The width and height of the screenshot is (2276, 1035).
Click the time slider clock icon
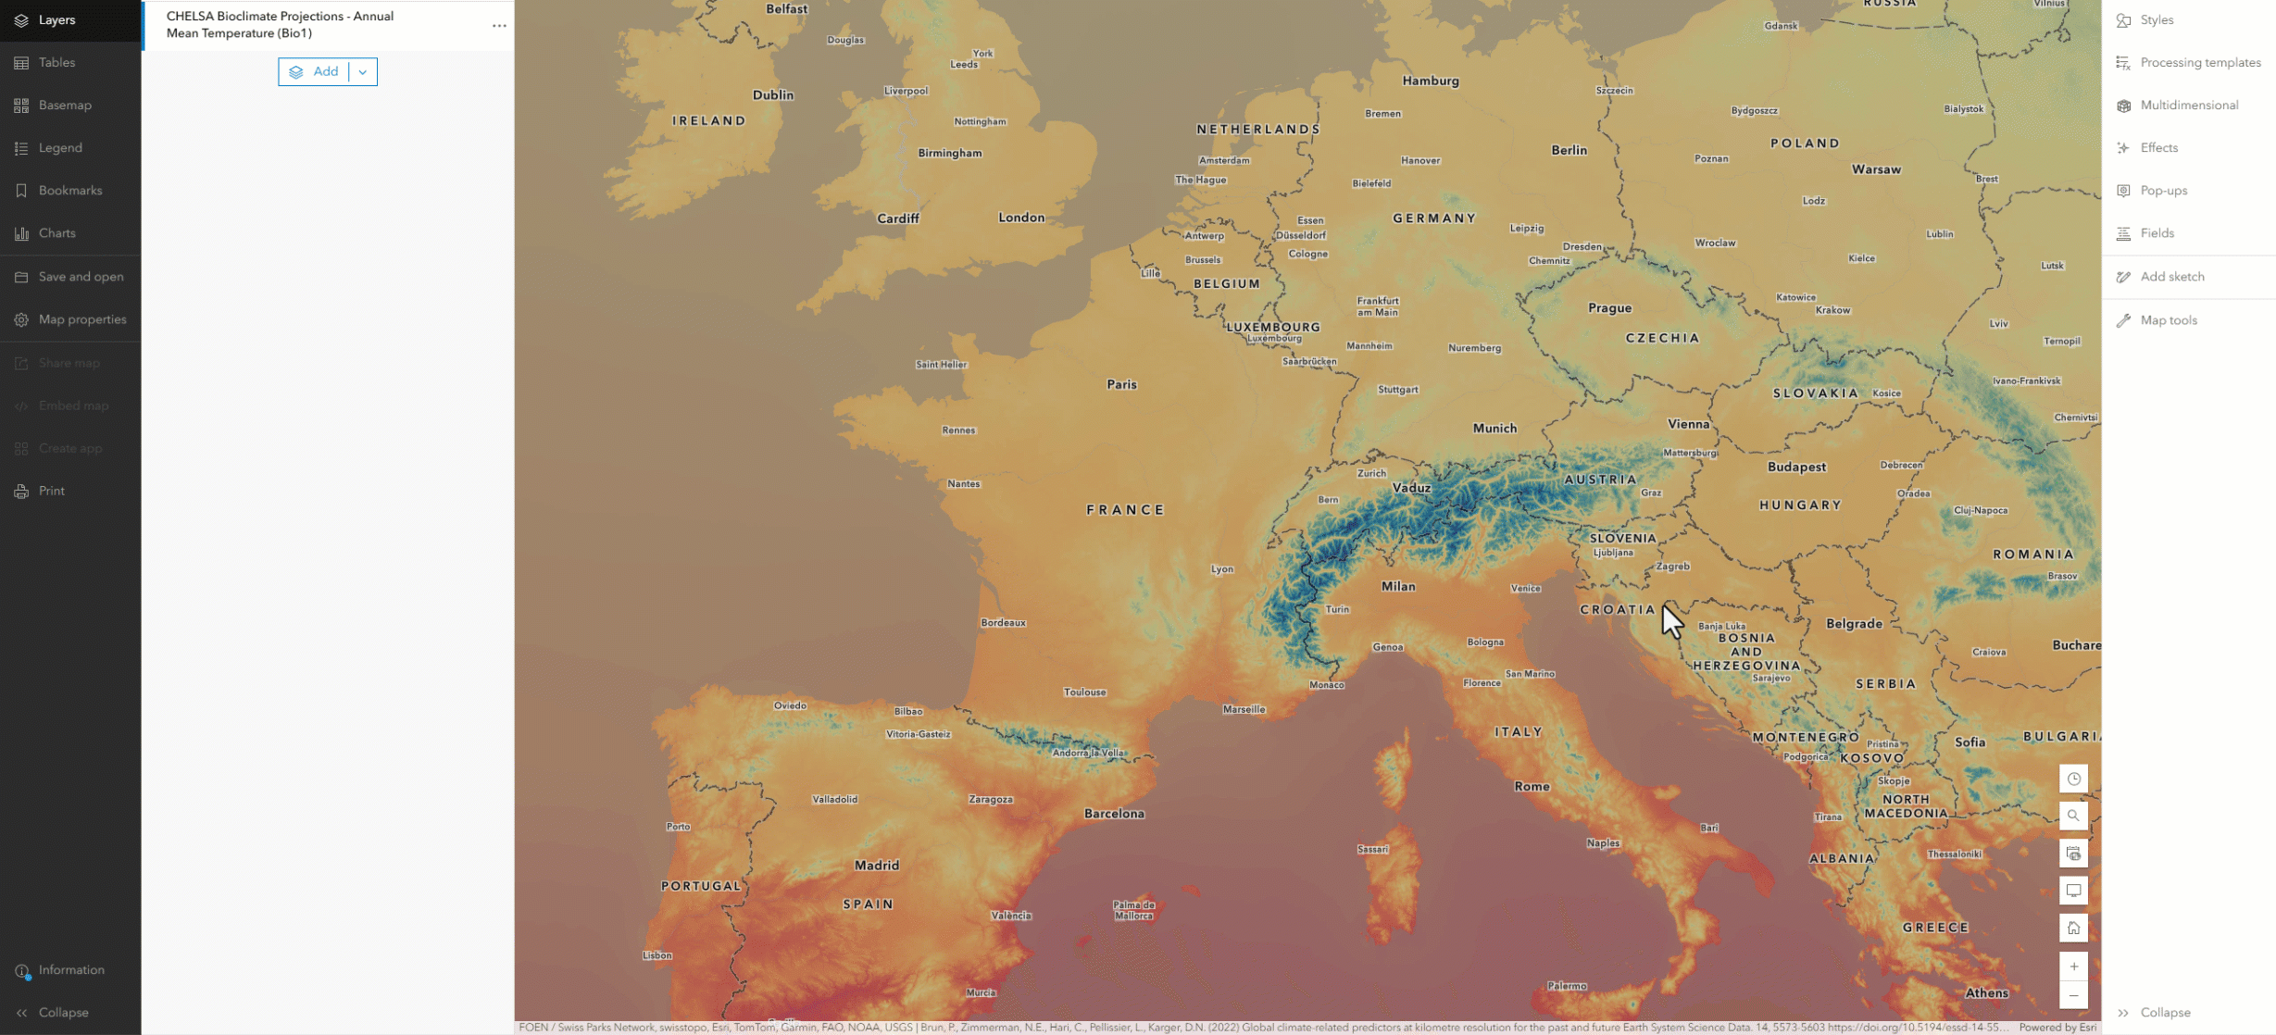click(2073, 779)
